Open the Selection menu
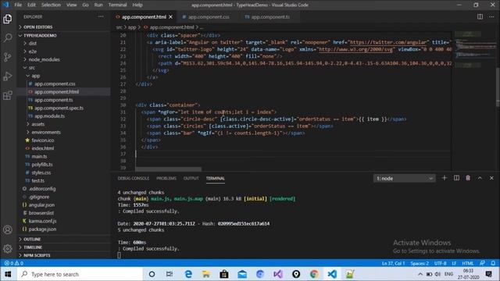 (x=51, y=5)
